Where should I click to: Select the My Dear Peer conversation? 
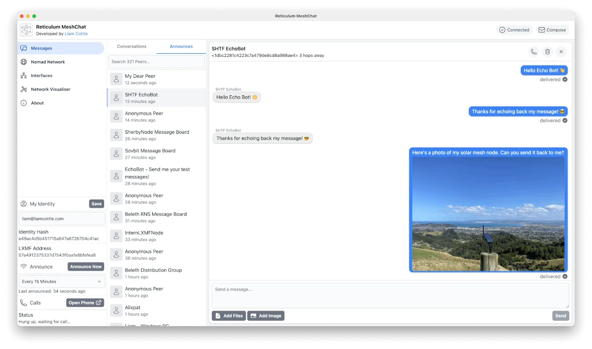coord(156,79)
